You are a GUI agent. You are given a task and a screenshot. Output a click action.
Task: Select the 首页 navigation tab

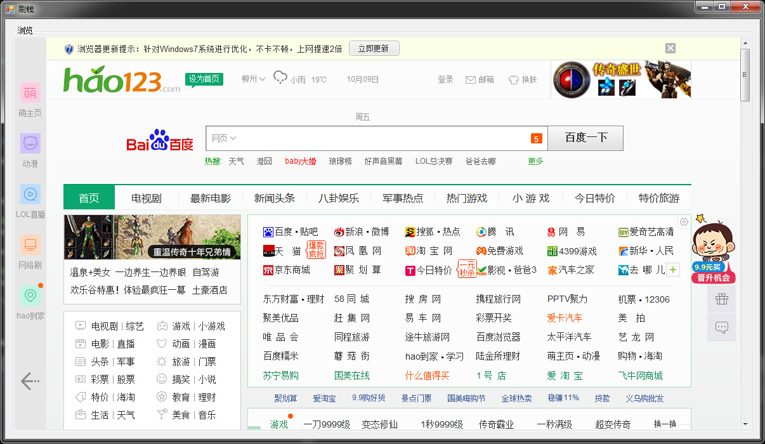[89, 198]
